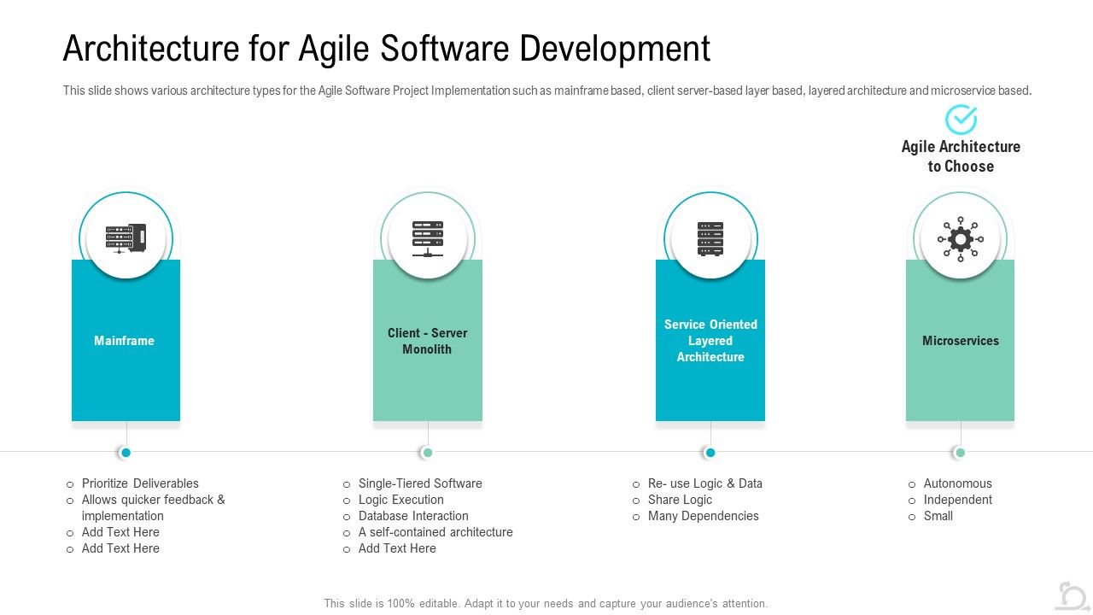Click the slide title Architecture for Agile Software Development

click(387, 49)
